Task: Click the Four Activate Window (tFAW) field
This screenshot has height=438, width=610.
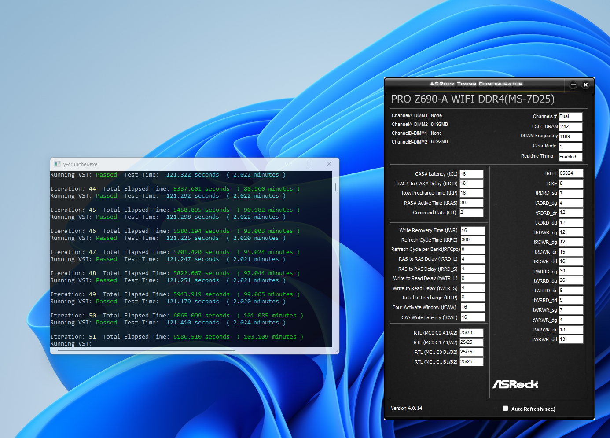Action: point(473,307)
